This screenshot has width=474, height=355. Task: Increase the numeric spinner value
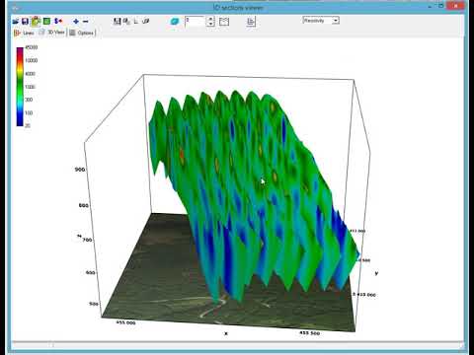(211, 19)
